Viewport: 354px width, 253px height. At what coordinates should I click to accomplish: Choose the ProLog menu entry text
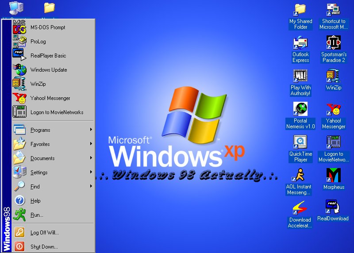click(38, 42)
